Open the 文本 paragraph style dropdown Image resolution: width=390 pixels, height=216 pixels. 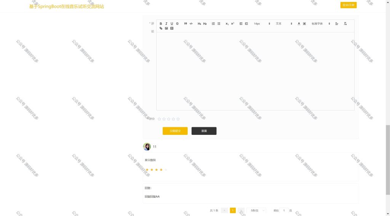(x=283, y=24)
